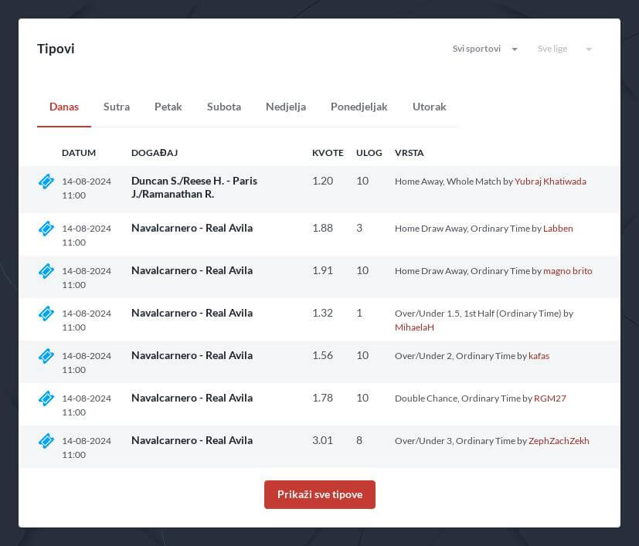Click ticket icon in the ZephZachZekh tip row
This screenshot has height=546, width=639.
click(x=46, y=440)
